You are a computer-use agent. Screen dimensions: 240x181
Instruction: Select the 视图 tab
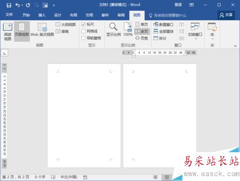[137, 15]
